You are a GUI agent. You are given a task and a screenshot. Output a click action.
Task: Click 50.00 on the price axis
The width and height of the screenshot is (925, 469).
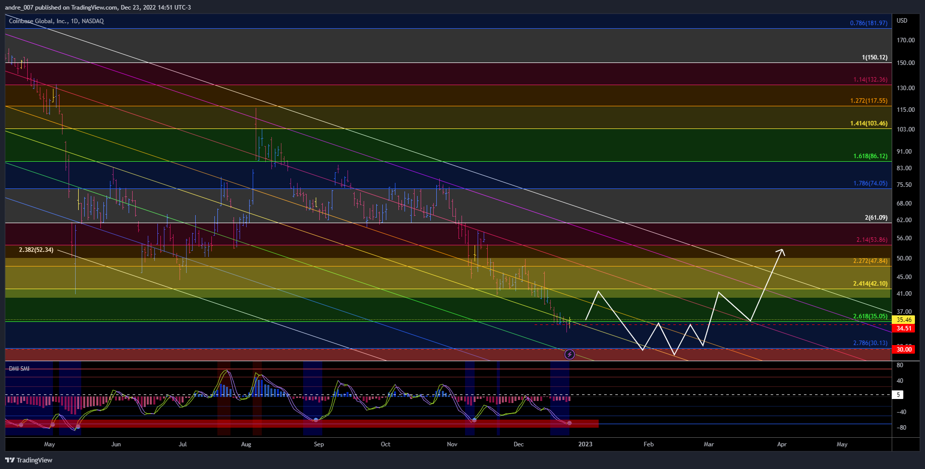tap(904, 258)
